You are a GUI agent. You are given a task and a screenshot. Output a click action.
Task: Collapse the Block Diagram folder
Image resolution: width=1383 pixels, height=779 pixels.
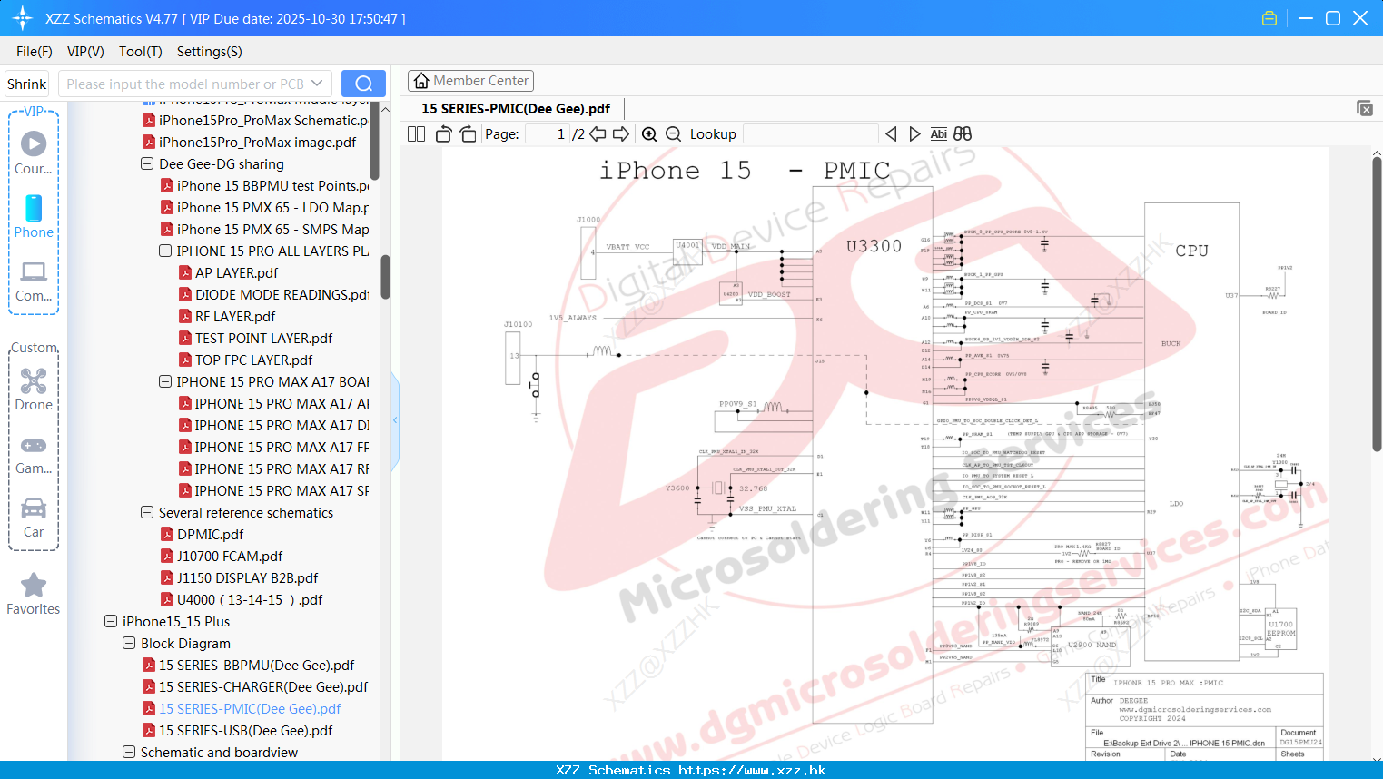[129, 644]
